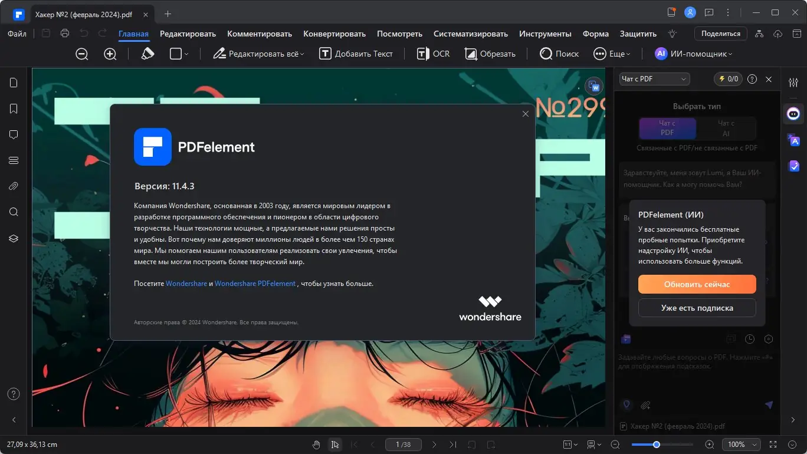Click the AI robot icon in right sidebar

793,113
